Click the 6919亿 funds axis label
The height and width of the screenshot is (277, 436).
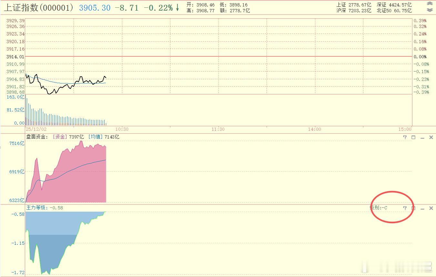click(17, 172)
